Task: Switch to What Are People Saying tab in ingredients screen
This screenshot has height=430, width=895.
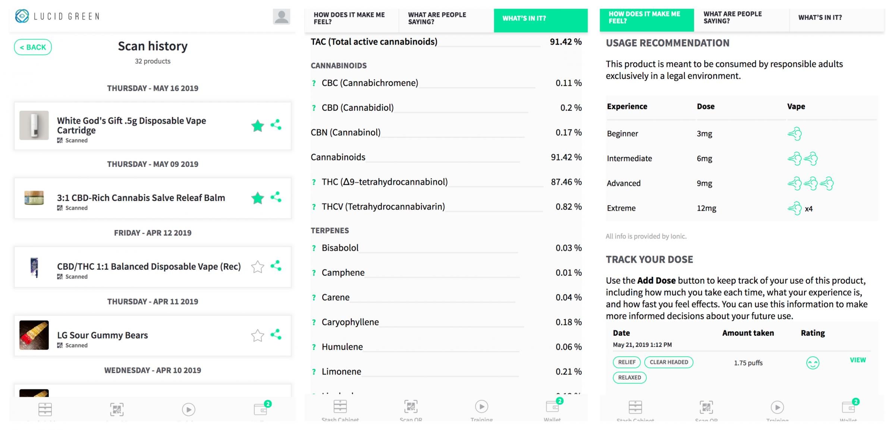Action: point(446,18)
